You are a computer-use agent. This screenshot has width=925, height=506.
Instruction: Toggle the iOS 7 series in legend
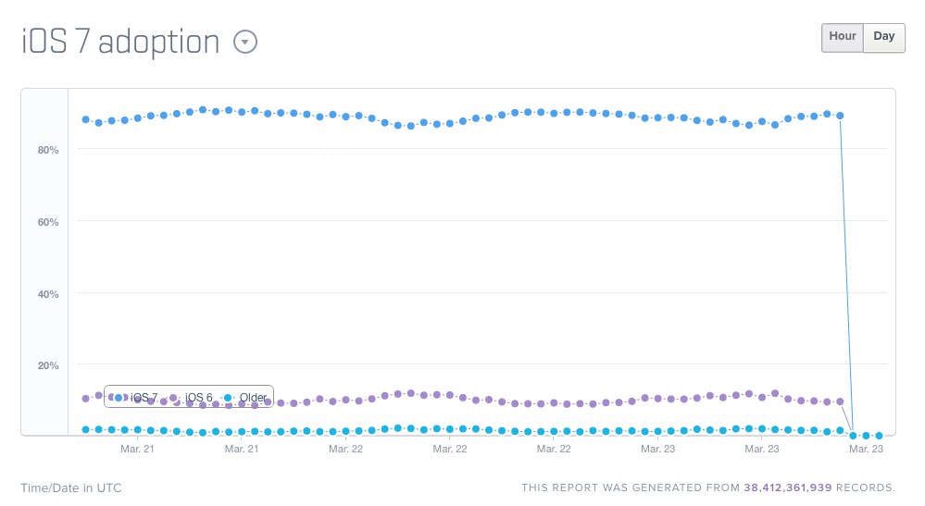tap(144, 397)
